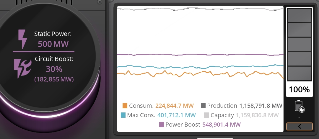Viewport: 319px width, 139px height.
Task: Collapse panel with the left arrow button
Action: point(299,126)
